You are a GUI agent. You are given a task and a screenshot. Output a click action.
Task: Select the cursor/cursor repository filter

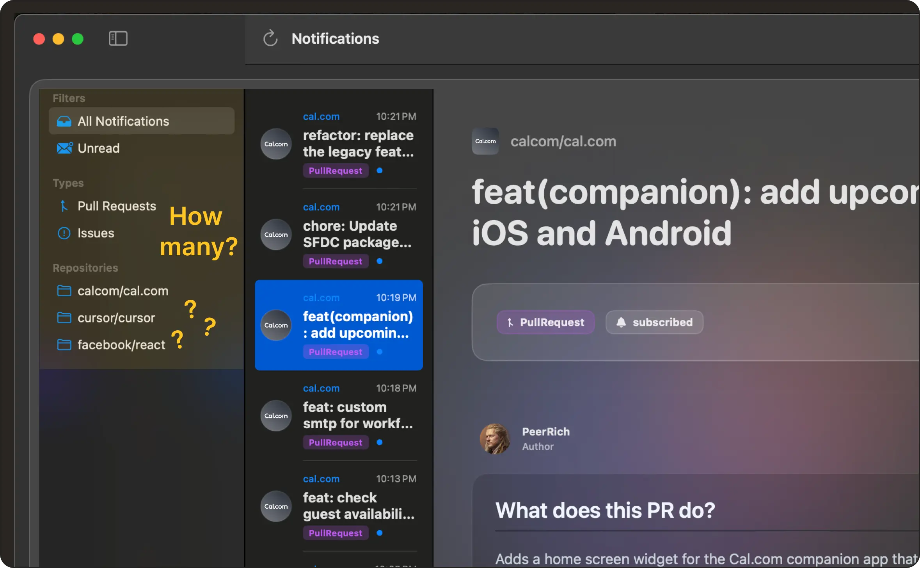(116, 318)
